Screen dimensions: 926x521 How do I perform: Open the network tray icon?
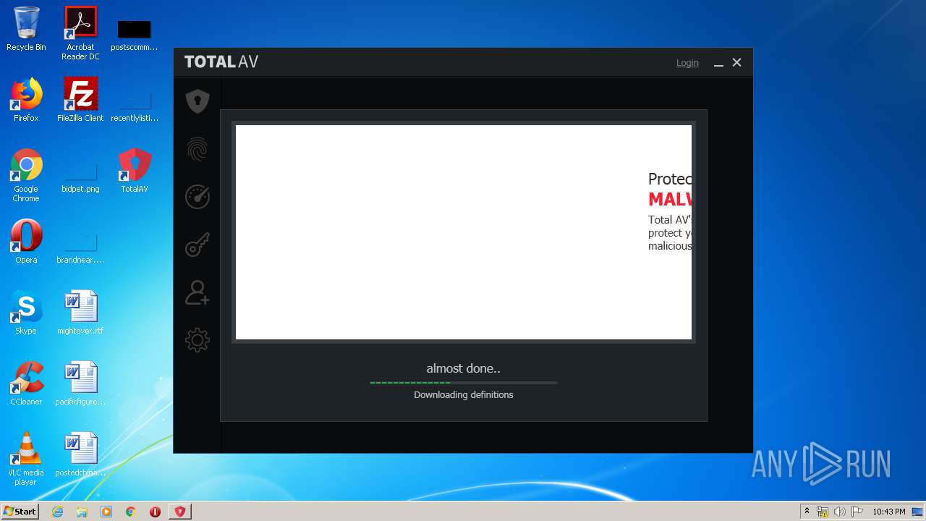click(823, 512)
